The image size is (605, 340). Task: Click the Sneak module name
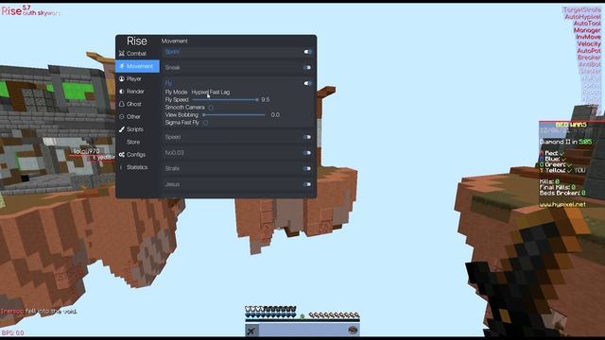[x=172, y=67]
